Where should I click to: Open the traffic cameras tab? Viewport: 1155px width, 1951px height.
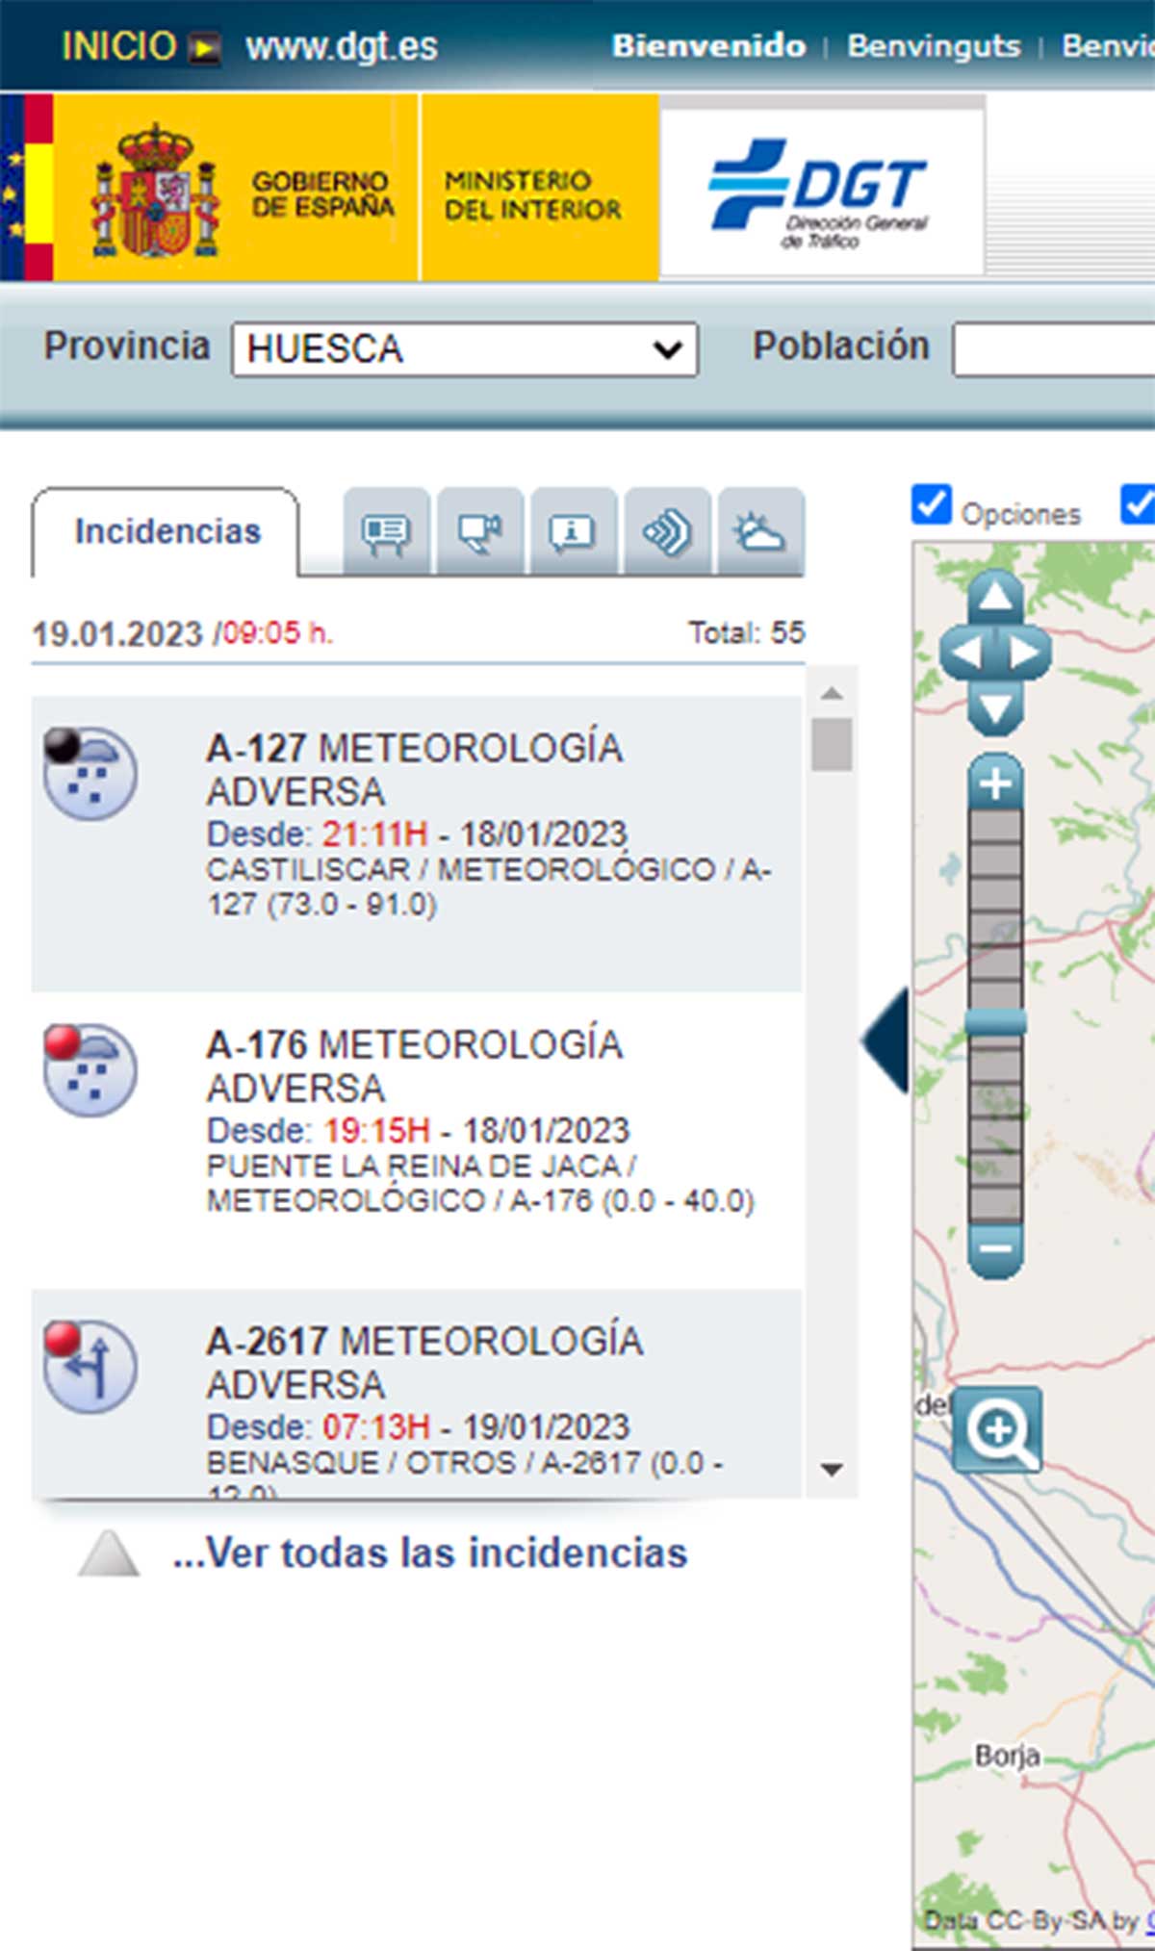coord(479,532)
